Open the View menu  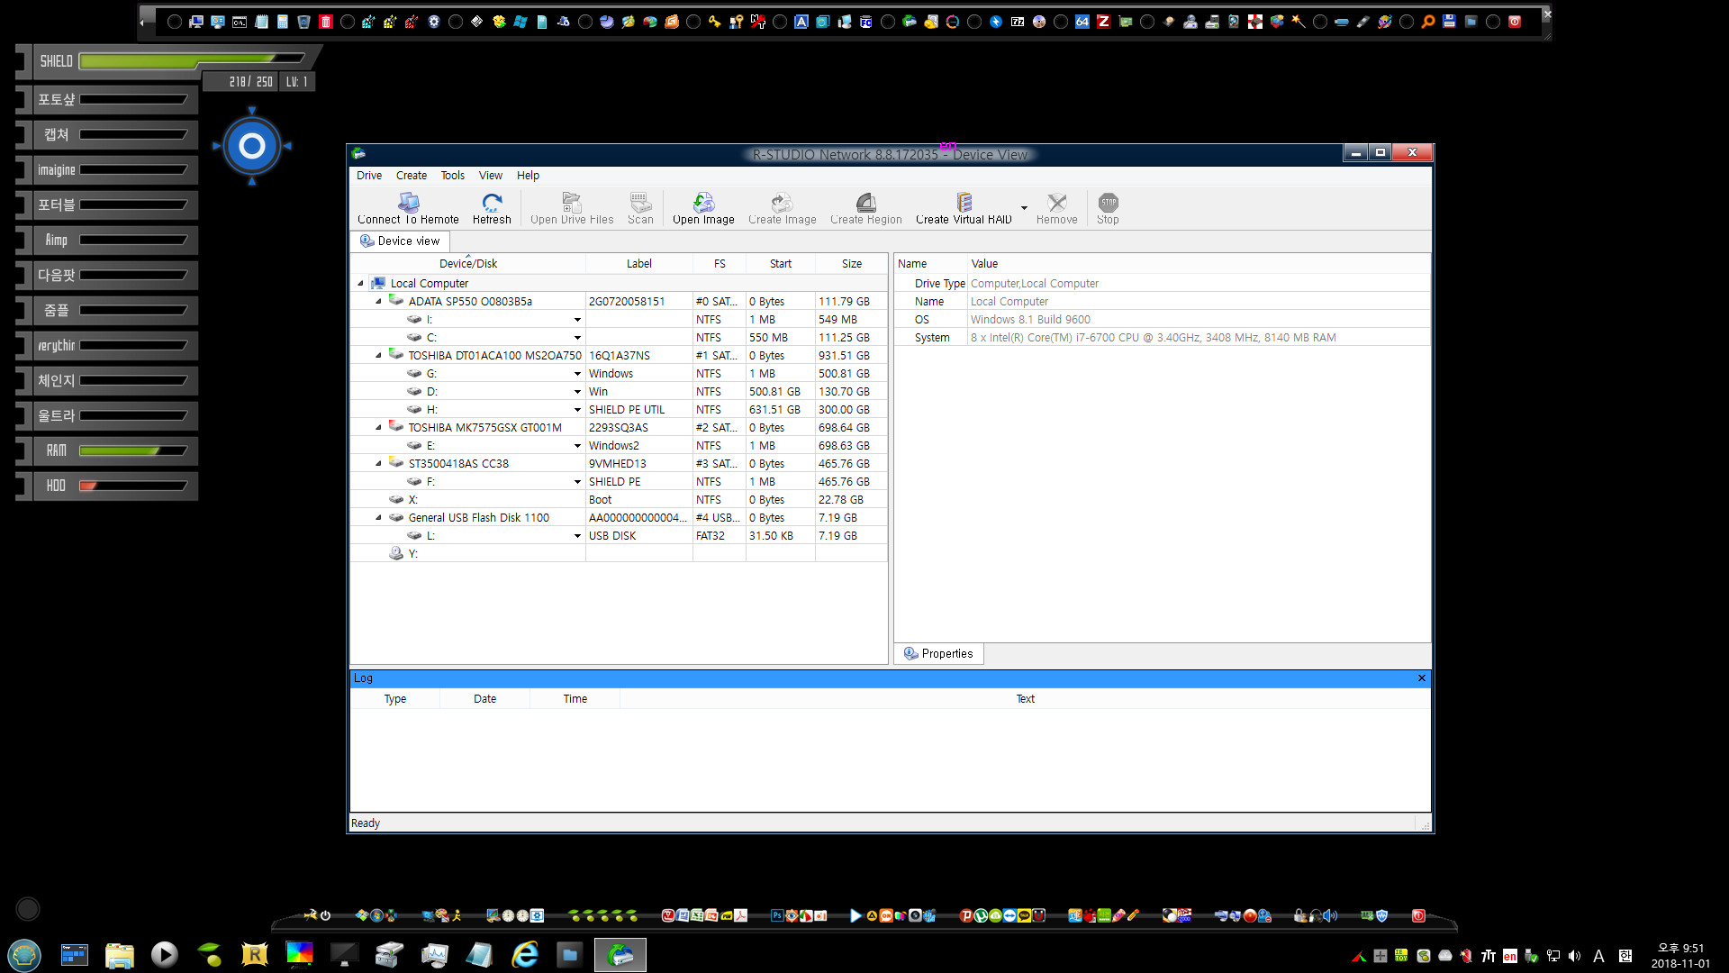click(x=491, y=176)
